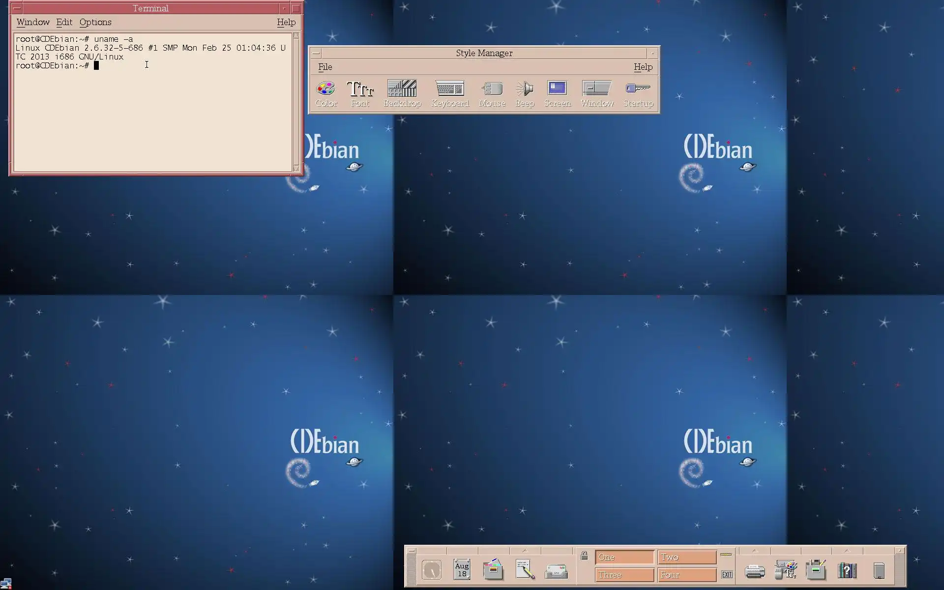Viewport: 944px width, 590px height.
Task: Open the text editor panel icon
Action: (x=525, y=570)
